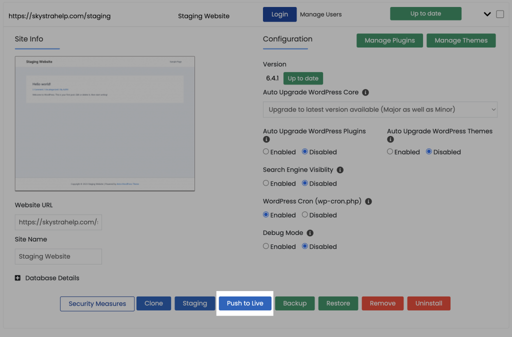The height and width of the screenshot is (337, 512).
Task: Click the Website URL input field
Action: [58, 222]
